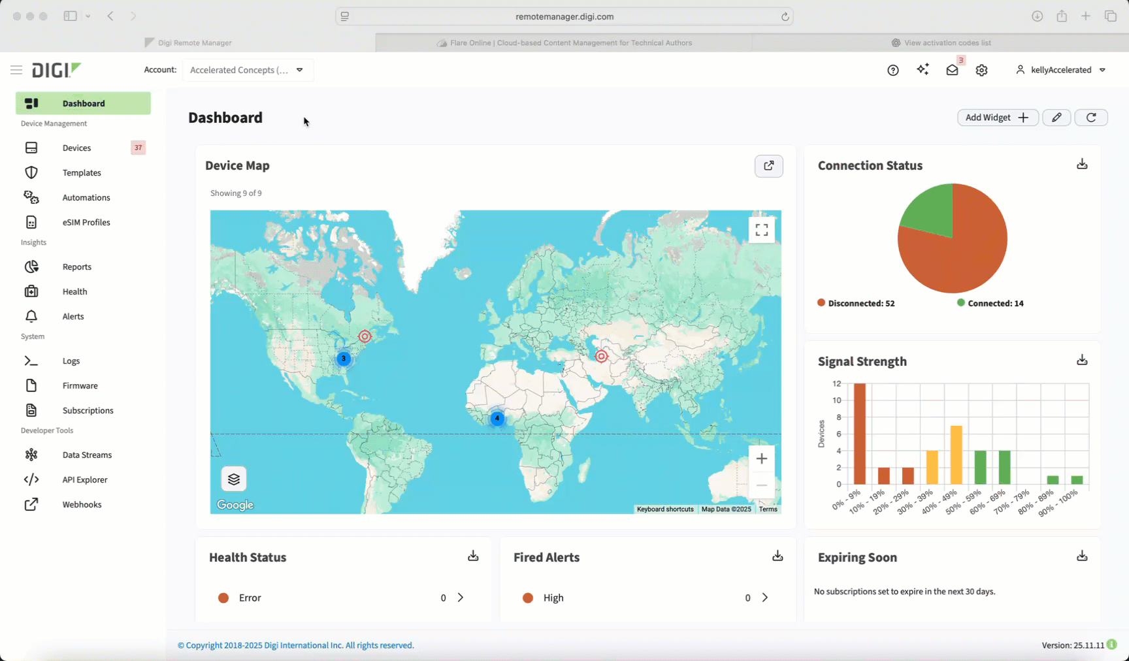Image resolution: width=1129 pixels, height=661 pixels.
Task: Expand the Health Status Error row
Action: (x=461, y=598)
